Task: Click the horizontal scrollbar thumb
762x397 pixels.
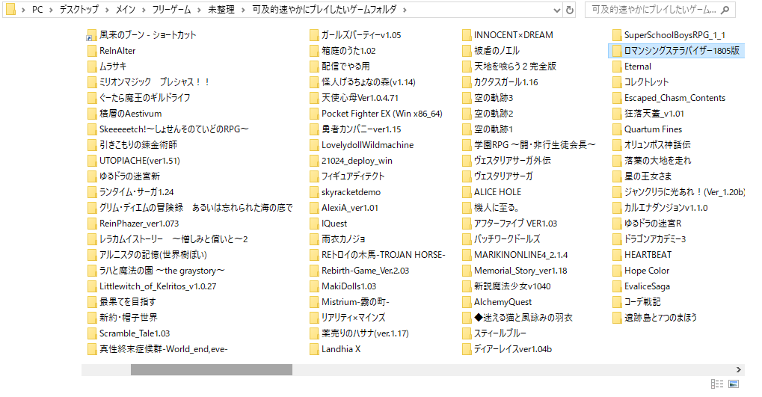Action: coord(212,370)
